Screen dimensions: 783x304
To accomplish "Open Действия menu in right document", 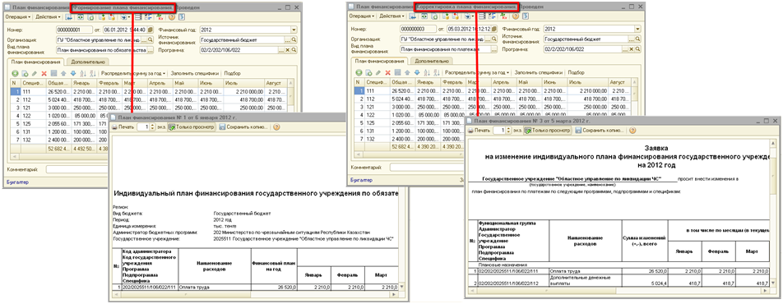I will (392, 16).
